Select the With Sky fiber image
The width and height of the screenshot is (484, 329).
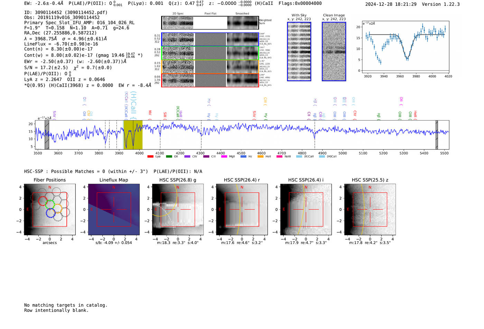[x=299, y=51]
